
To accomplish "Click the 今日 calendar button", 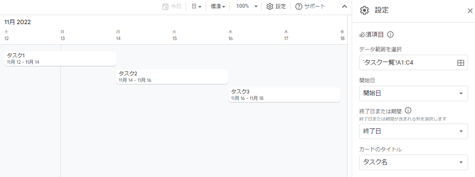I will [x=172, y=6].
